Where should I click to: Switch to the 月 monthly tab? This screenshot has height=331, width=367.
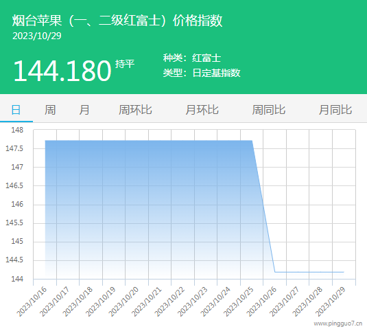84,110
